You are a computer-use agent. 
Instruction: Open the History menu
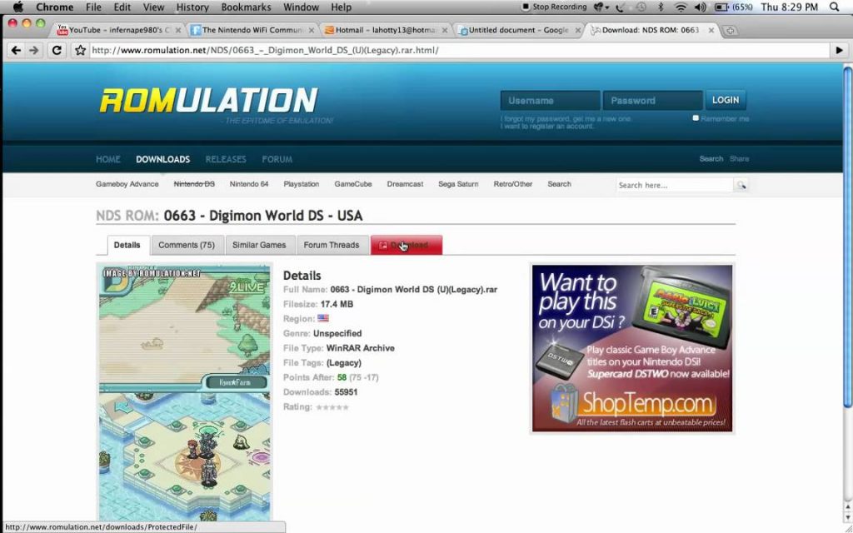pyautogui.click(x=192, y=7)
